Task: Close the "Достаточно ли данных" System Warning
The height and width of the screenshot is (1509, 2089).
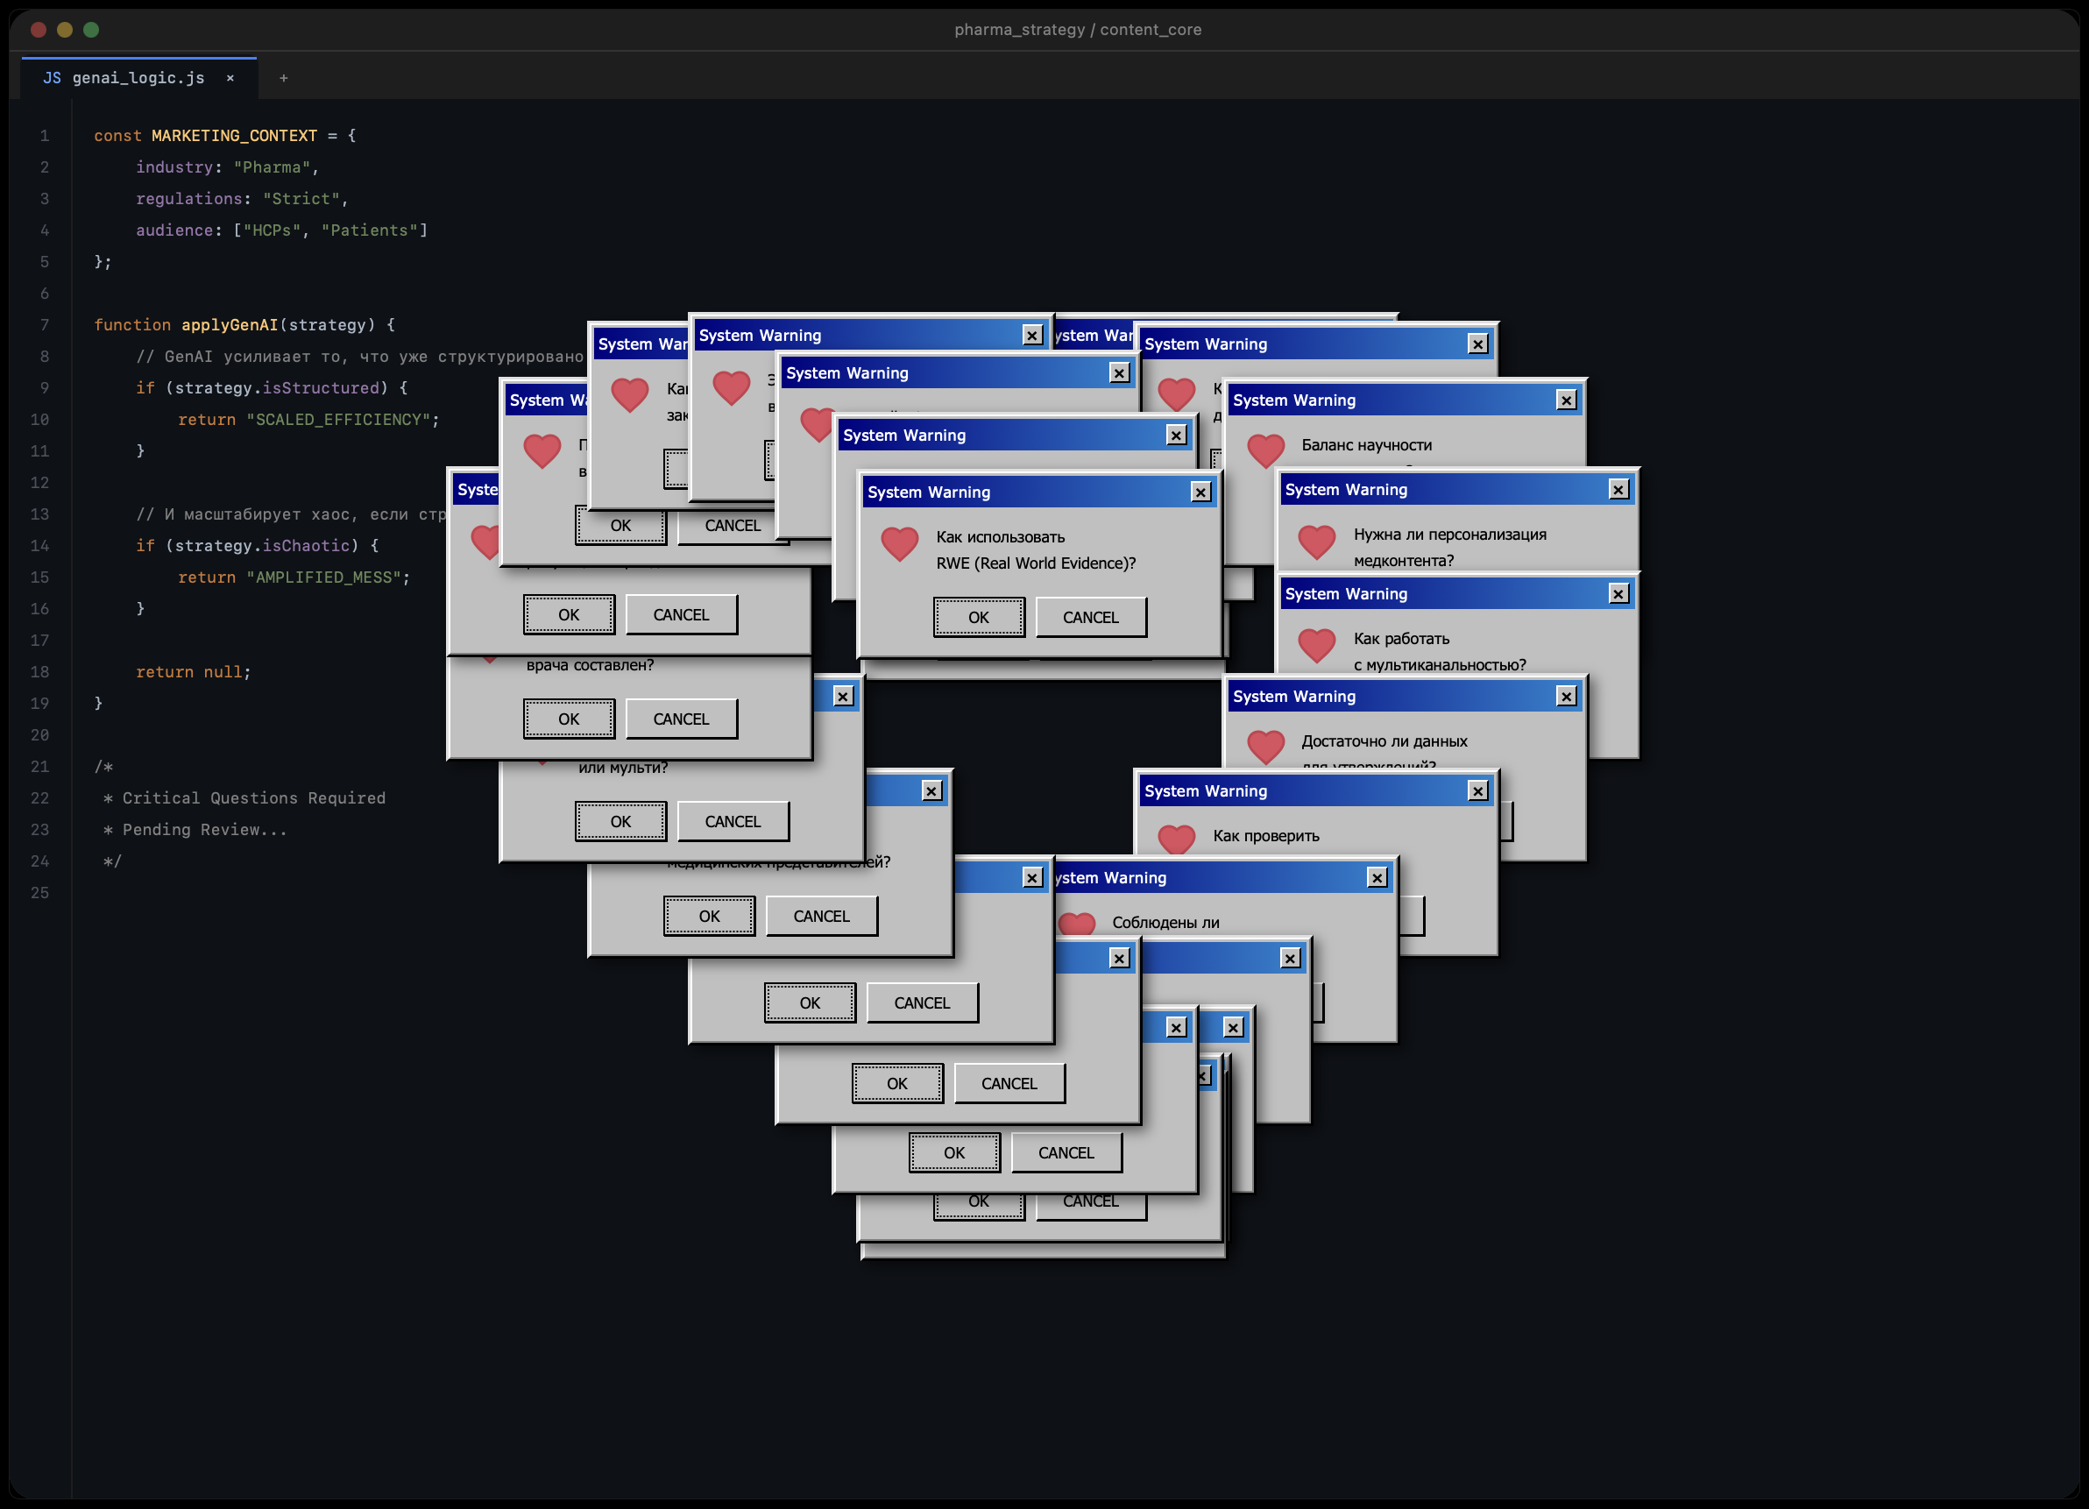Action: coord(1565,697)
